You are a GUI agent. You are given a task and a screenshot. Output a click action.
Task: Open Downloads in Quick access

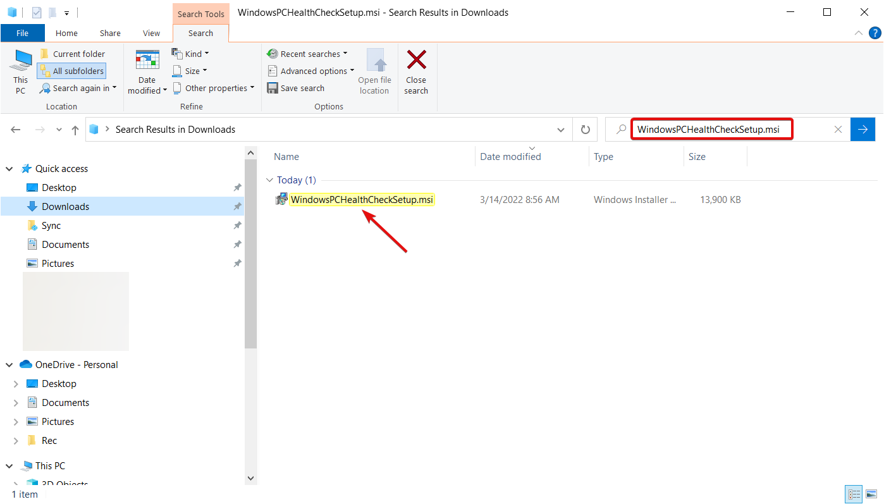click(65, 207)
